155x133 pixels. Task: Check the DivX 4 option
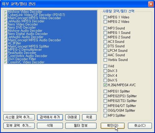pos(105,76)
